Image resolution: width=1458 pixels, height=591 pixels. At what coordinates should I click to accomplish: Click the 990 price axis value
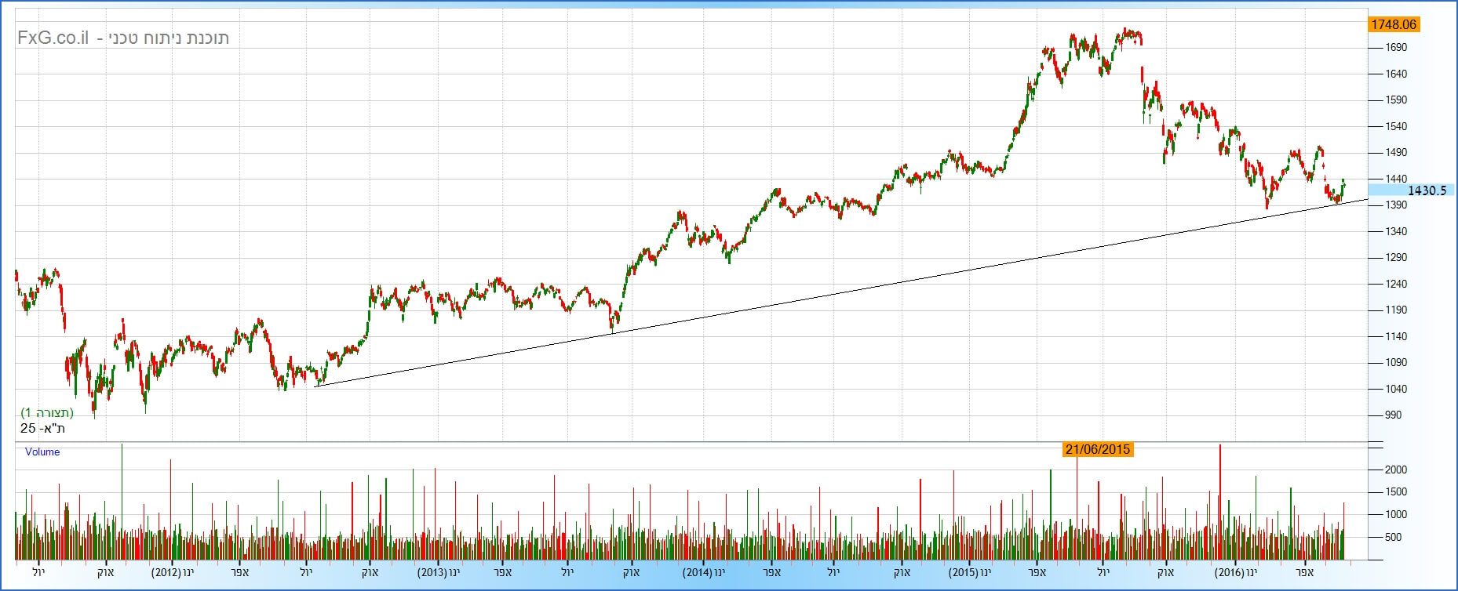point(1394,415)
